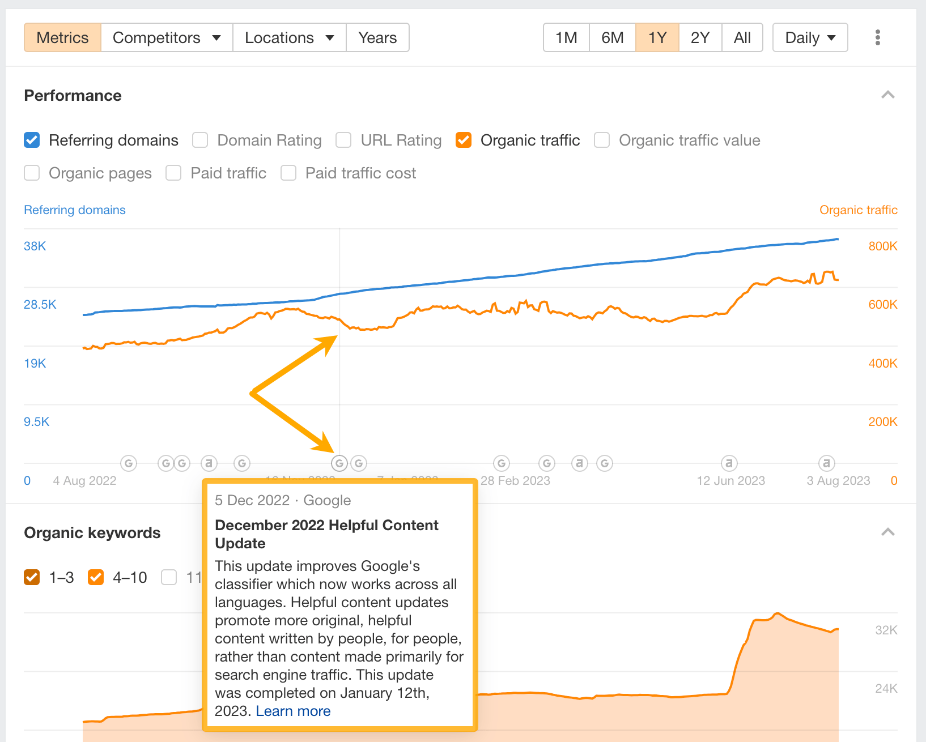The image size is (926, 742).
Task: Select the Metrics tab
Action: [x=62, y=37]
